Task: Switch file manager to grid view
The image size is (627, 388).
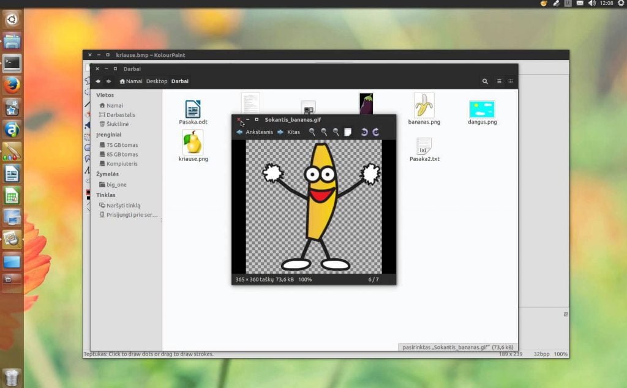Action: (510, 81)
